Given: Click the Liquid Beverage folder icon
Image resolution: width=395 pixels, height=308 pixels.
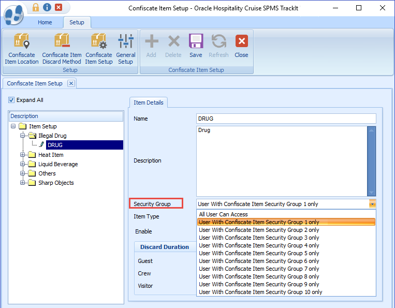Looking at the screenshot, I should [32, 164].
